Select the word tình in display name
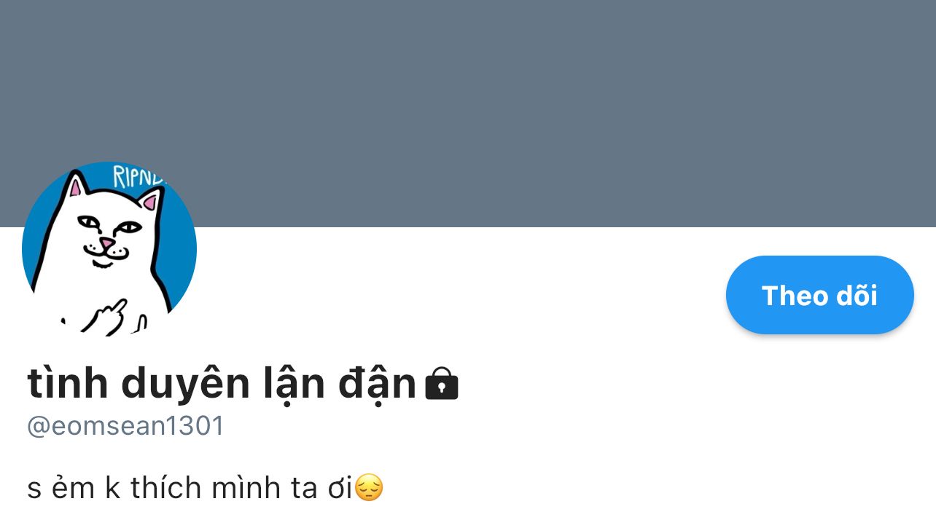936x528 pixels. coord(66,382)
